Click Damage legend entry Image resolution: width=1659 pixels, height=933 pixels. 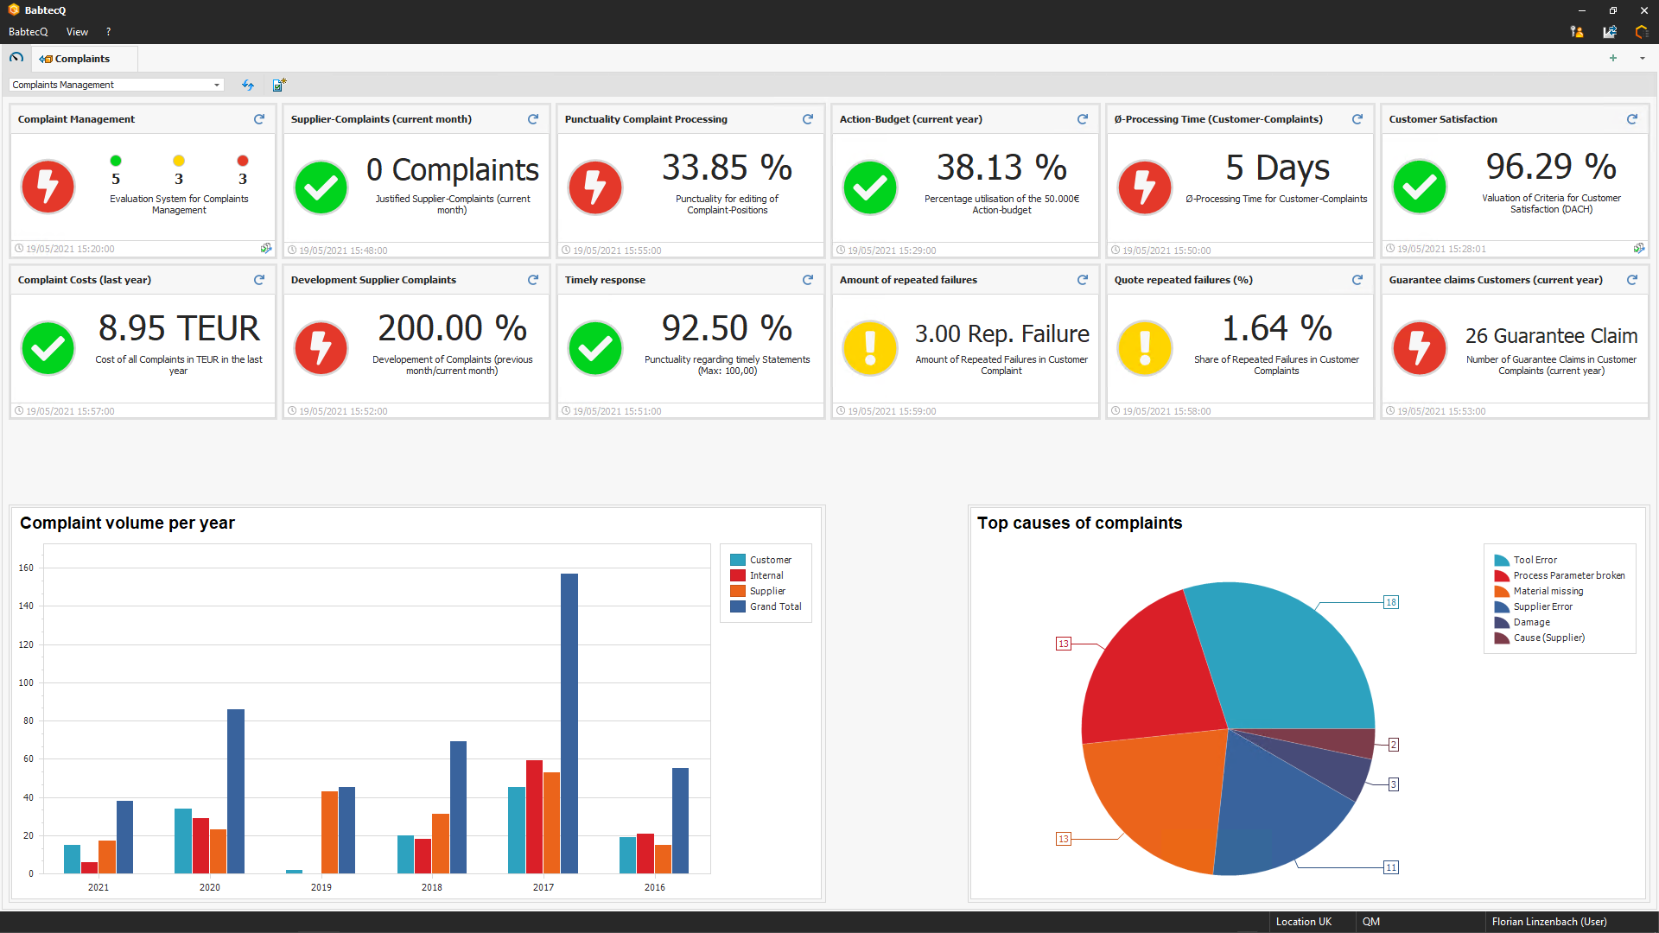[1522, 622]
